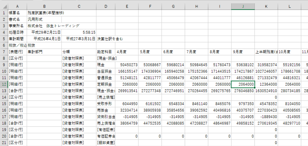Click time cell 5:58:15
308x146 pixels.
[x=79, y=33]
